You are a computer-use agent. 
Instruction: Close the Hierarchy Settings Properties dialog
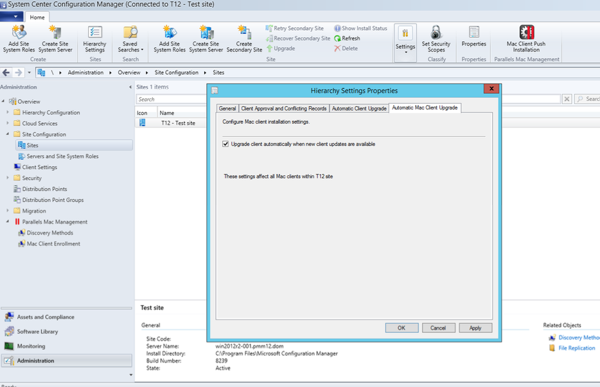point(491,89)
